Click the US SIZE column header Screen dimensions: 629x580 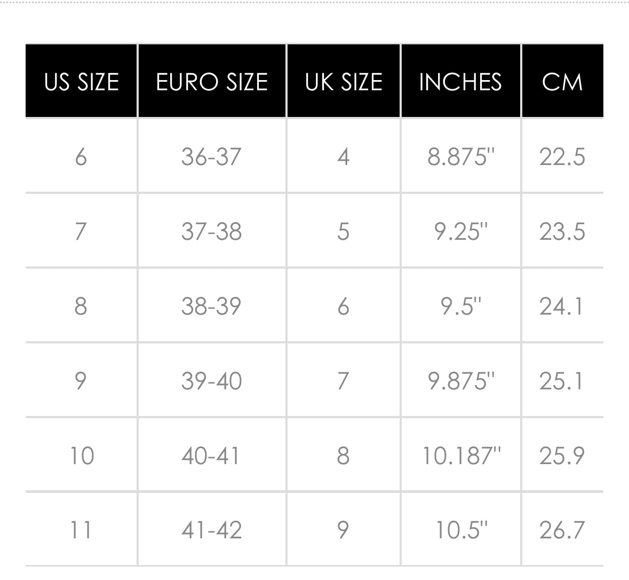(x=81, y=82)
